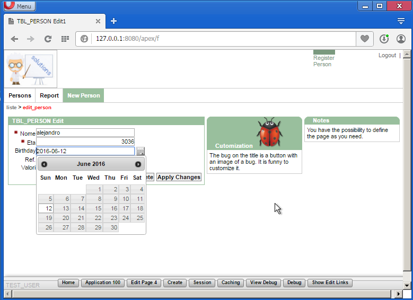This screenshot has width=413, height=300.
Task: Go to previous month in calendar
Action: [45, 164]
